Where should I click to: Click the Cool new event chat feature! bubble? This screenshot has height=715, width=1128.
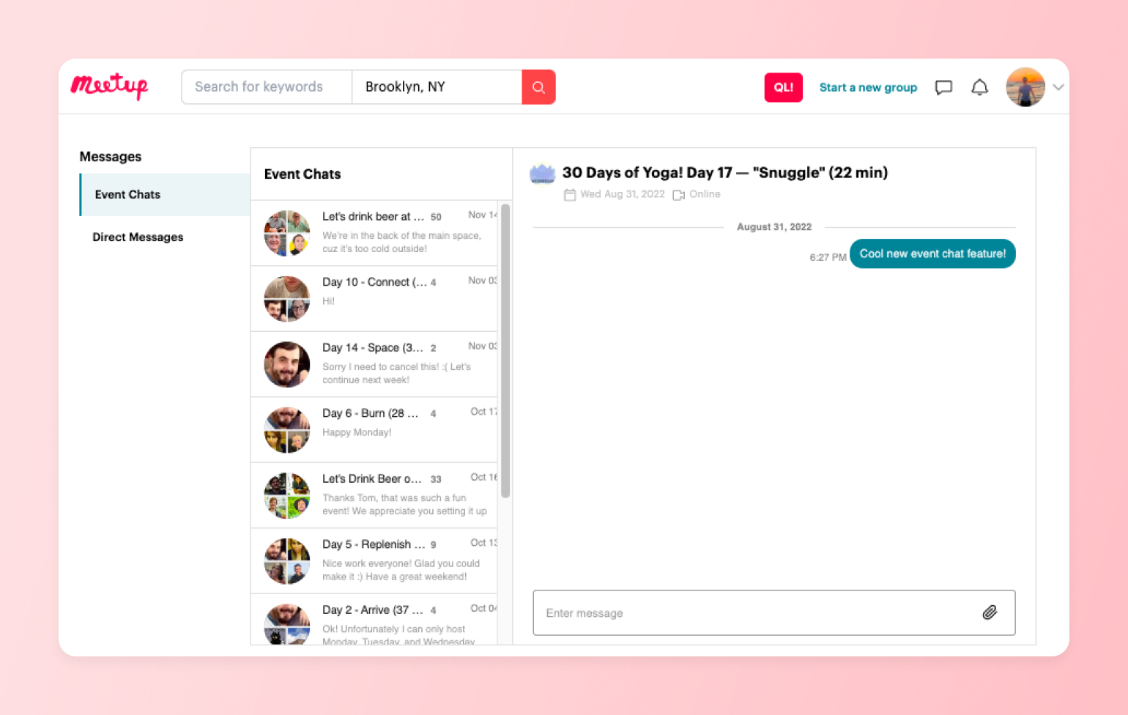932,253
